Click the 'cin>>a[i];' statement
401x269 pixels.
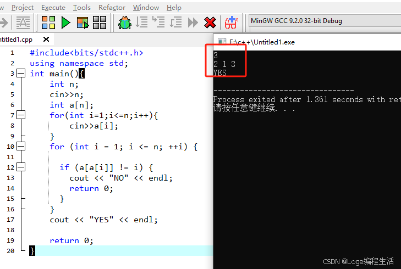[94, 126]
